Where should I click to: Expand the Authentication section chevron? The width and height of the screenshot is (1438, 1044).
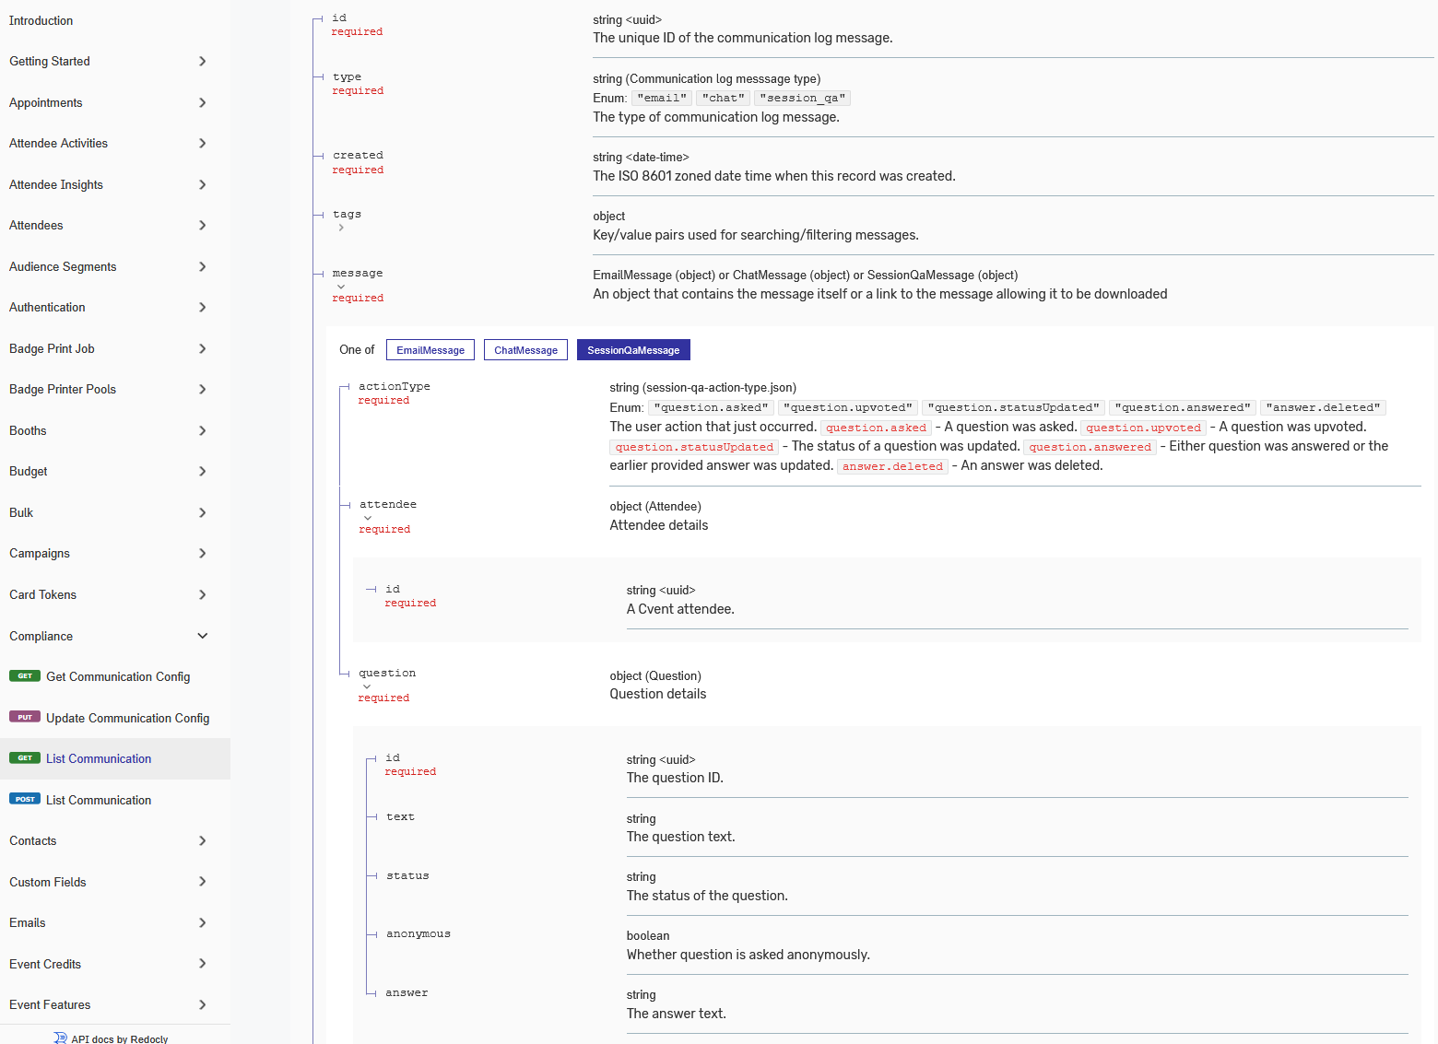tap(203, 308)
